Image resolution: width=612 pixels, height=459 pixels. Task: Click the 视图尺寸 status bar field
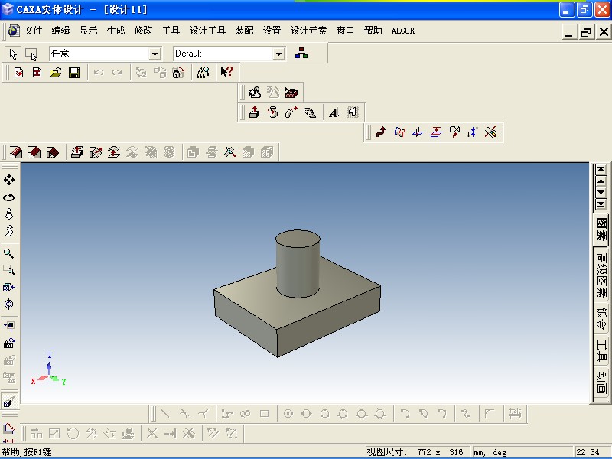pos(418,452)
